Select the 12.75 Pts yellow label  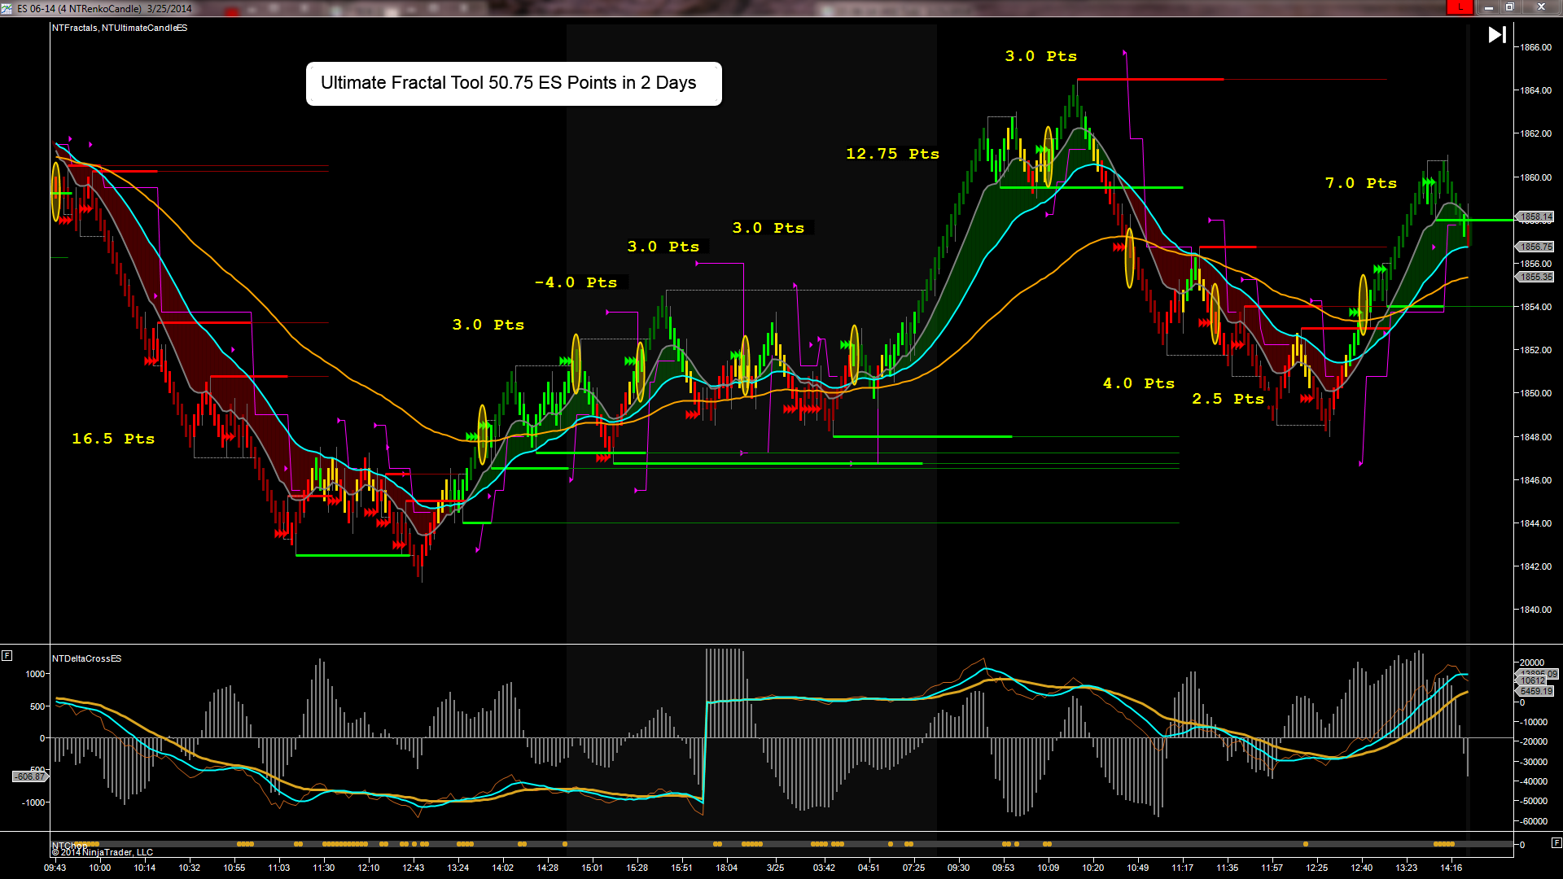coord(892,154)
